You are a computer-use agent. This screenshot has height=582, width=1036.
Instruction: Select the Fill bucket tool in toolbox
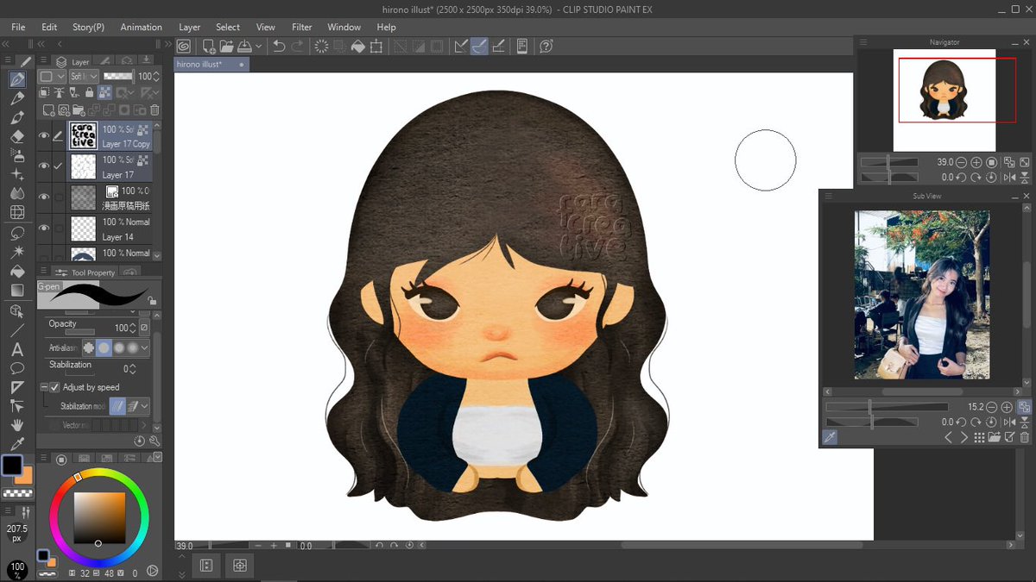pyautogui.click(x=17, y=272)
